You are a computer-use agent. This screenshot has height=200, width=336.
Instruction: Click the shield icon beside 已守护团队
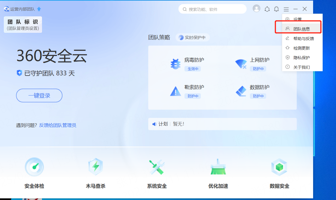[19, 73]
